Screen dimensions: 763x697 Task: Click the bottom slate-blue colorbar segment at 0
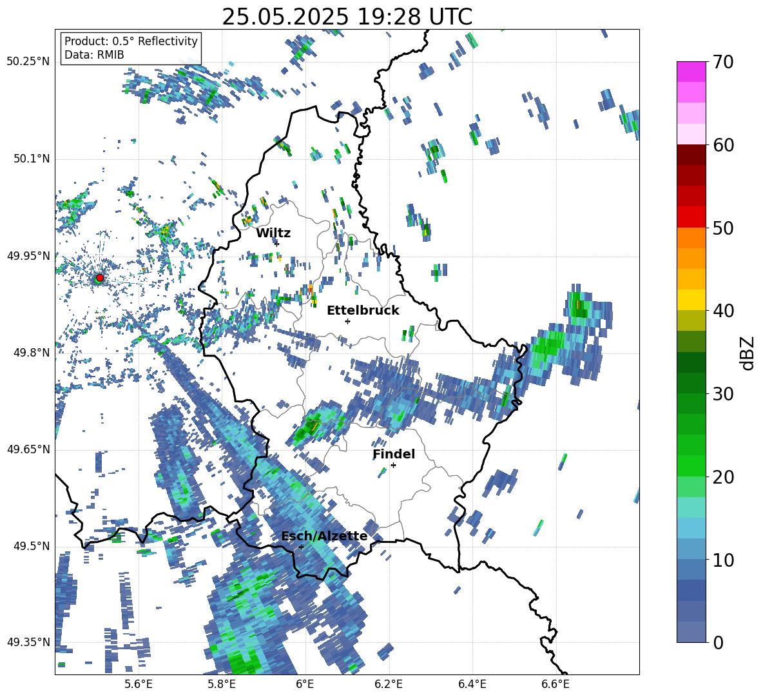pos(691,632)
